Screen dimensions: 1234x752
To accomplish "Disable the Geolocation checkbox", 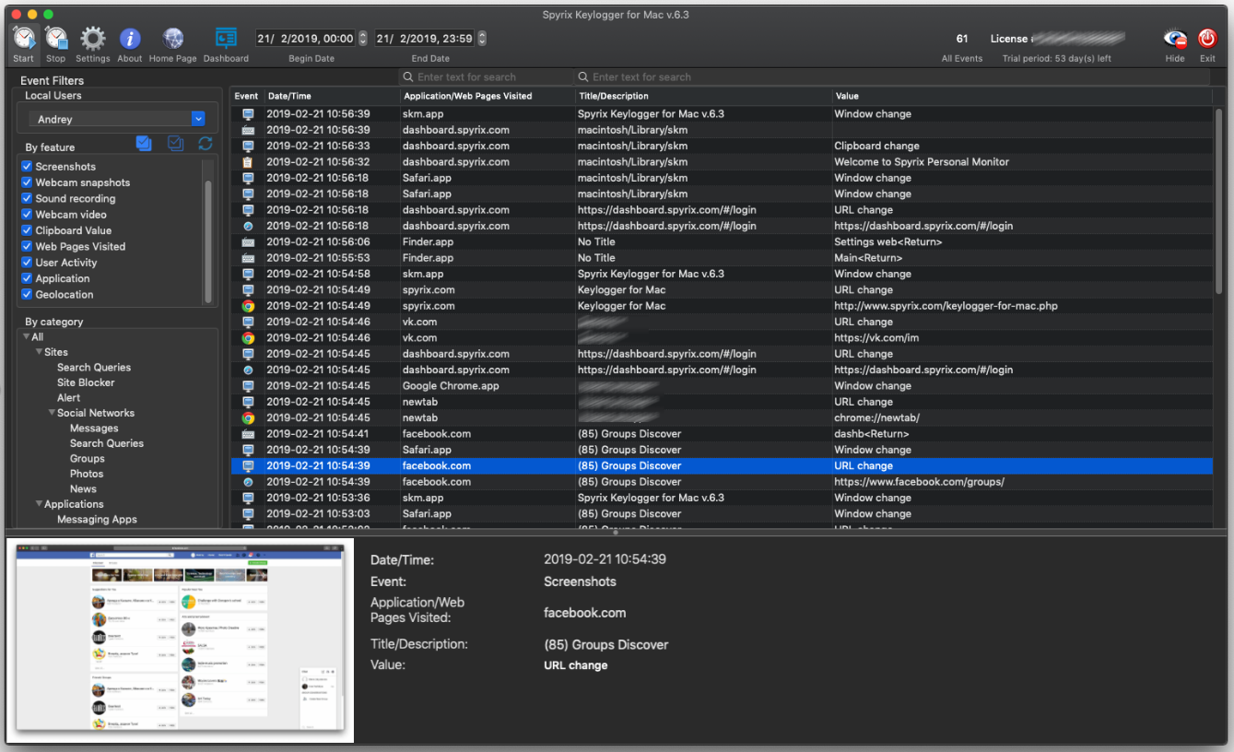I will [x=27, y=294].
